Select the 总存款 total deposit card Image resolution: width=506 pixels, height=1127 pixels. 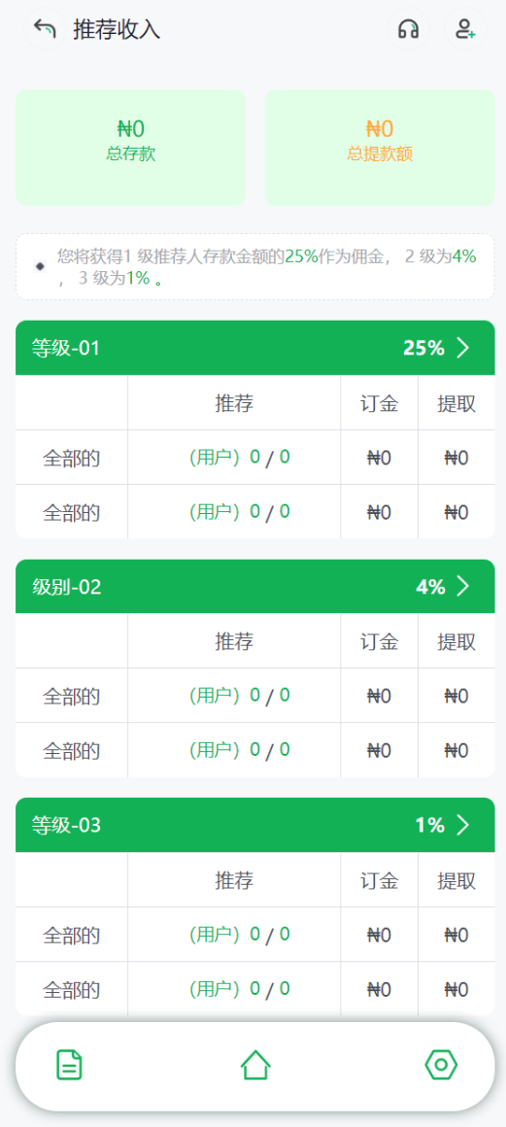click(131, 148)
